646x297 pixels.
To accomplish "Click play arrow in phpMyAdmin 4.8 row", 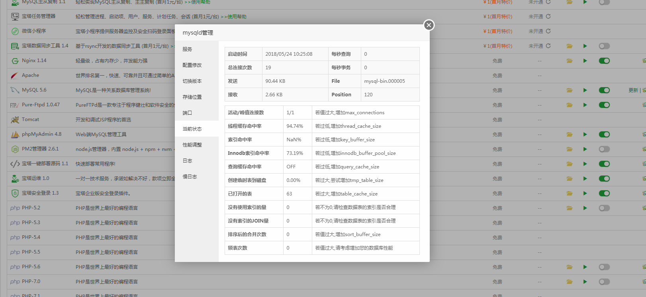I will click(x=585, y=135).
